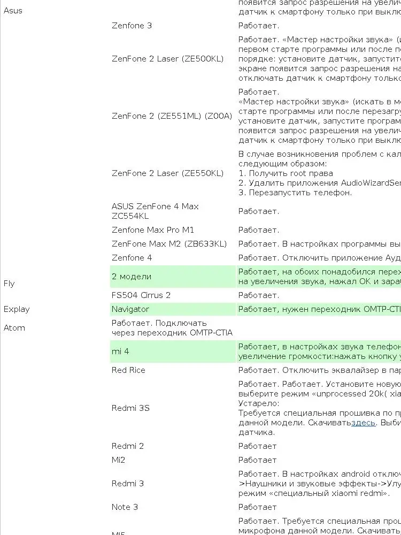Click 'Работает.' status for FS504 Cirrus 2
401x535 pixels.
point(259,295)
